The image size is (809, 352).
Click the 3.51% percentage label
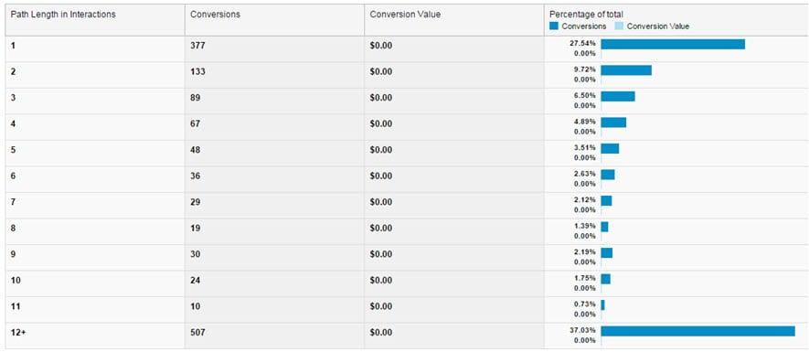584,147
